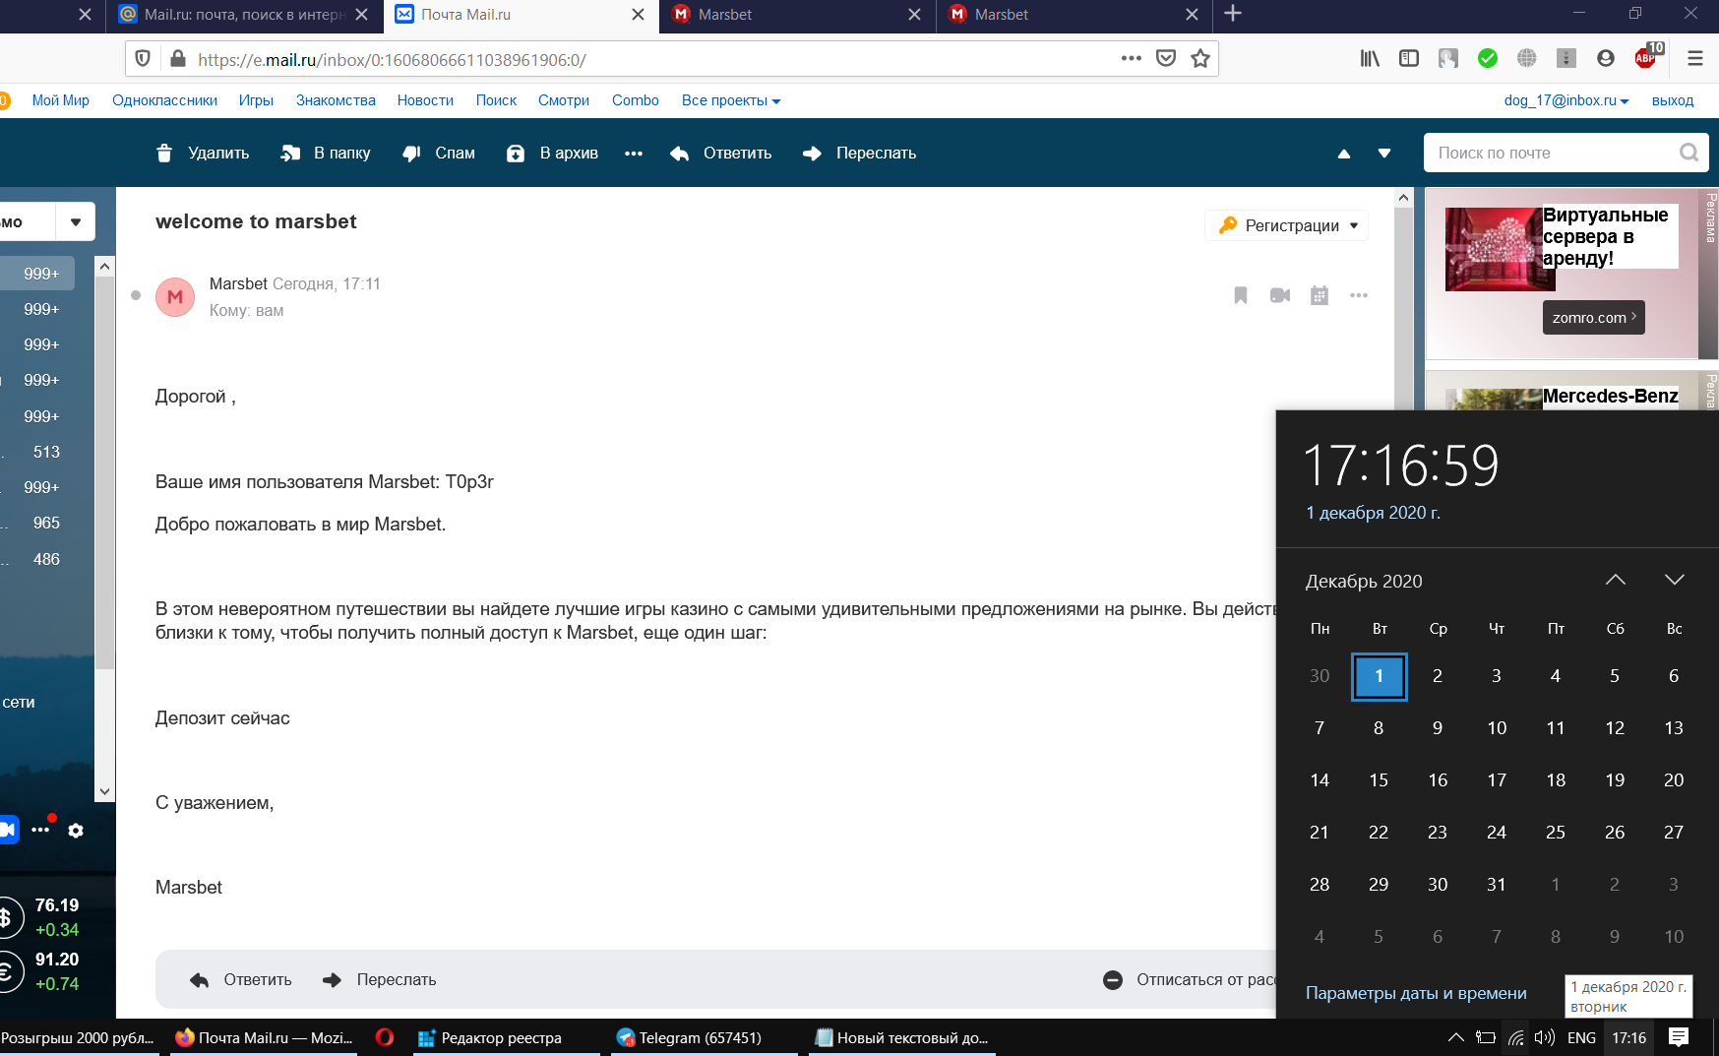
Task: Open the left sidebar settings gear
Action: [x=76, y=831]
